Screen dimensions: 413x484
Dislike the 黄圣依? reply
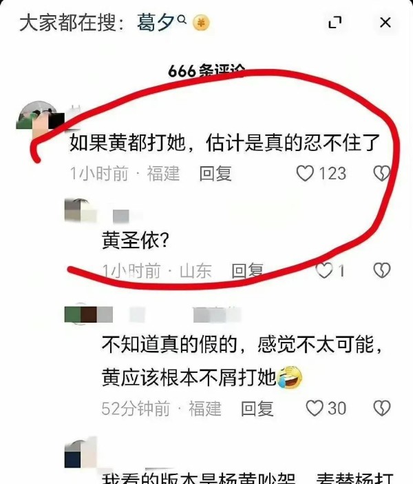382,270
